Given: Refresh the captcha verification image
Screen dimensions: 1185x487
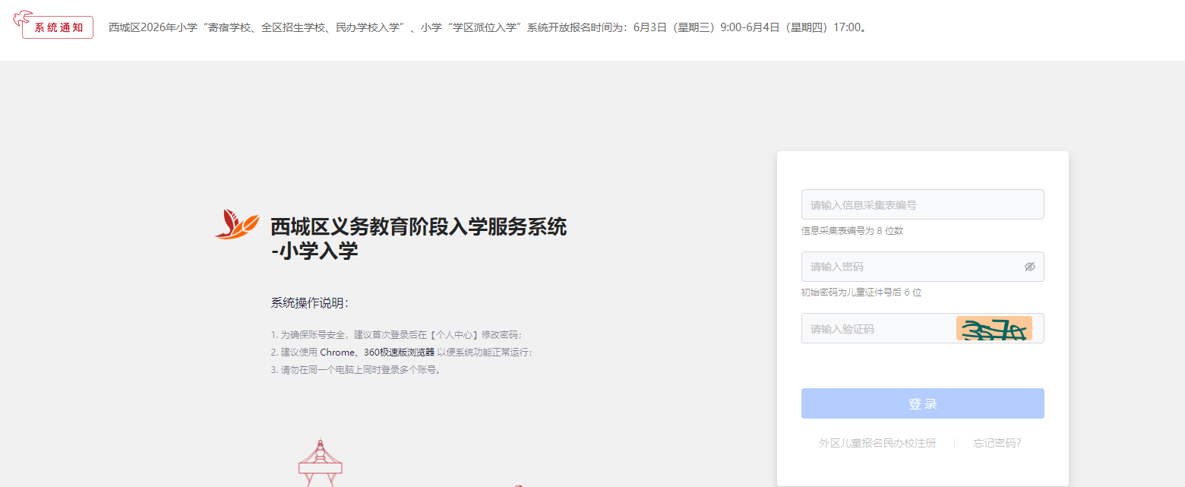Looking at the screenshot, I should (994, 328).
